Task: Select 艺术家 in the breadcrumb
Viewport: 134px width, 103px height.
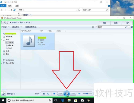Action: click(28, 23)
